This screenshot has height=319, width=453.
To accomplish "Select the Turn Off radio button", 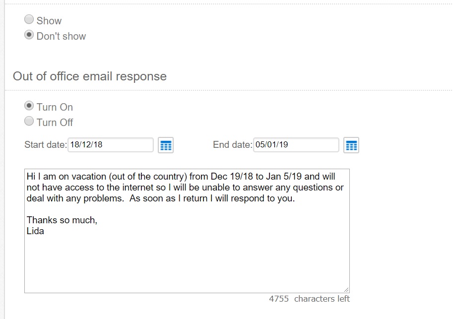I will (x=29, y=120).
